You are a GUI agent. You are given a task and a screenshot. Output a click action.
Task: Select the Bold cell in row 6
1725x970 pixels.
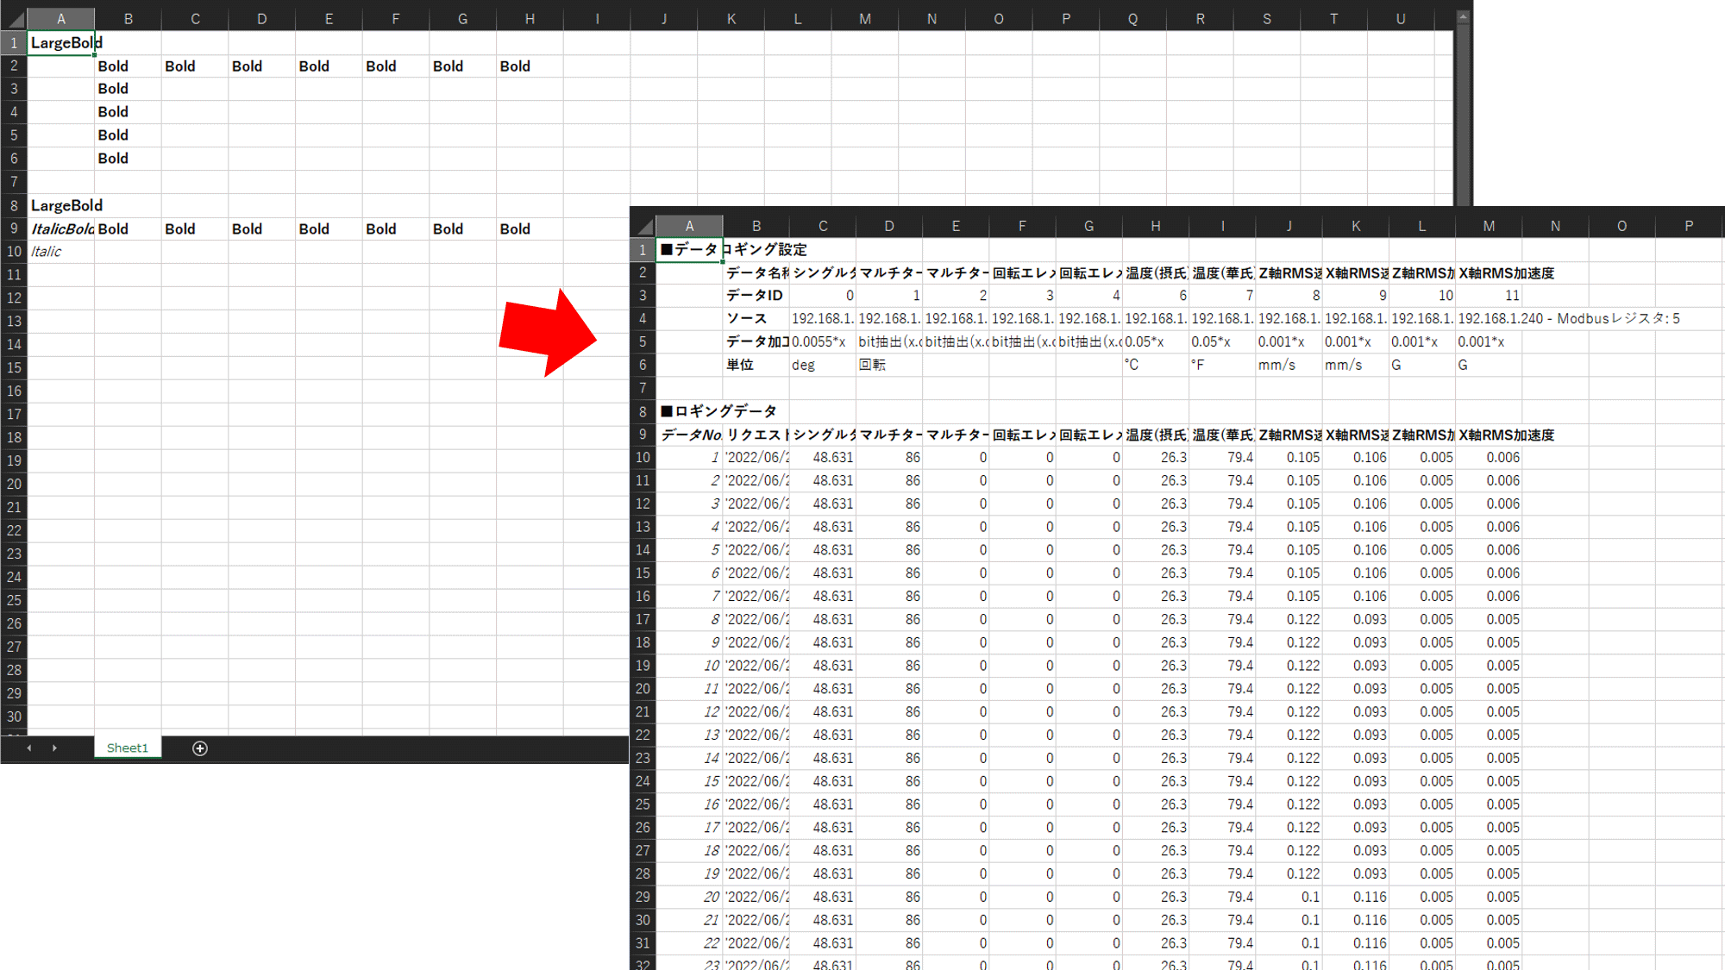(x=128, y=159)
